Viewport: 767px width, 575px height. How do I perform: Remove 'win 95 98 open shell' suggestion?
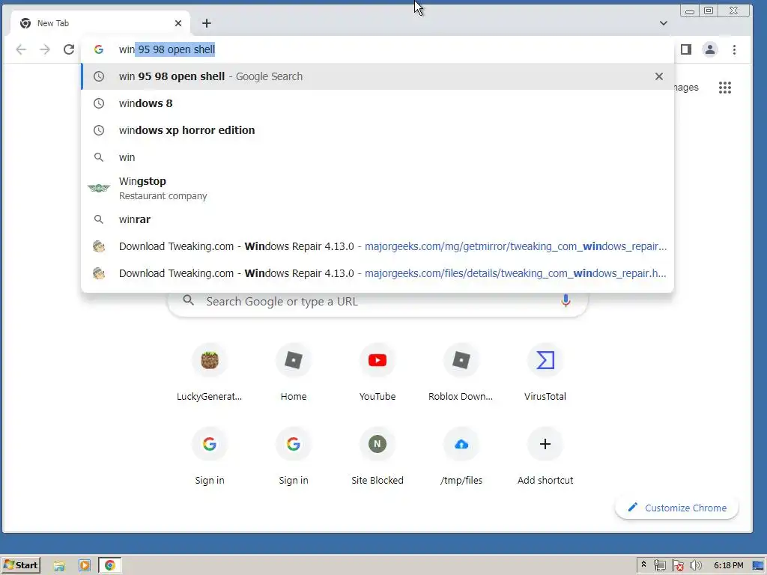[659, 76]
